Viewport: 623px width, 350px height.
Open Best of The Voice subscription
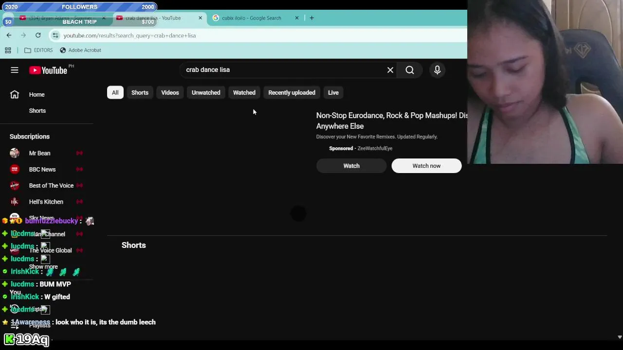click(51, 186)
